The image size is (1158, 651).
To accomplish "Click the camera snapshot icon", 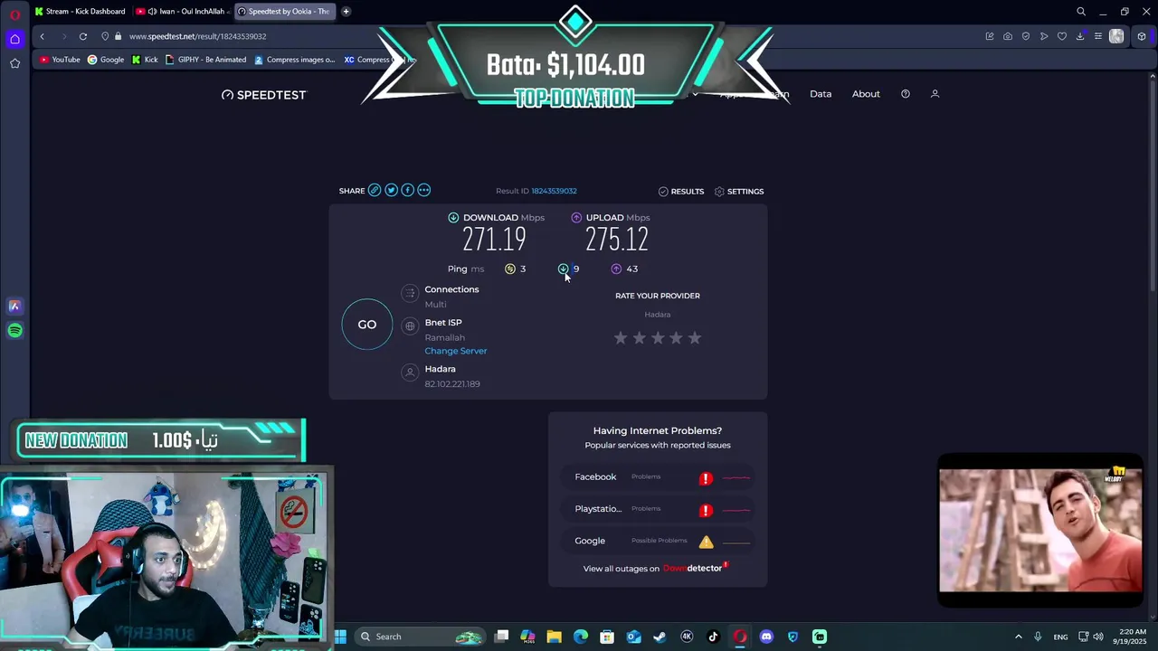I will pyautogui.click(x=1008, y=36).
